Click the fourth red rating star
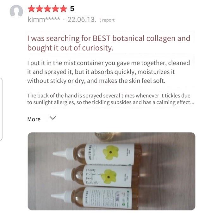The image size is (205, 213). pos(55,9)
